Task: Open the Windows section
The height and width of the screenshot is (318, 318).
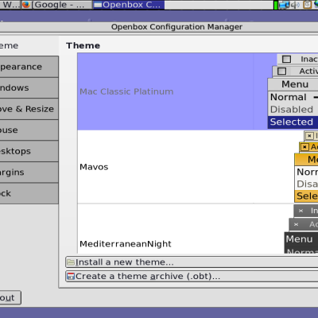Action: point(29,87)
